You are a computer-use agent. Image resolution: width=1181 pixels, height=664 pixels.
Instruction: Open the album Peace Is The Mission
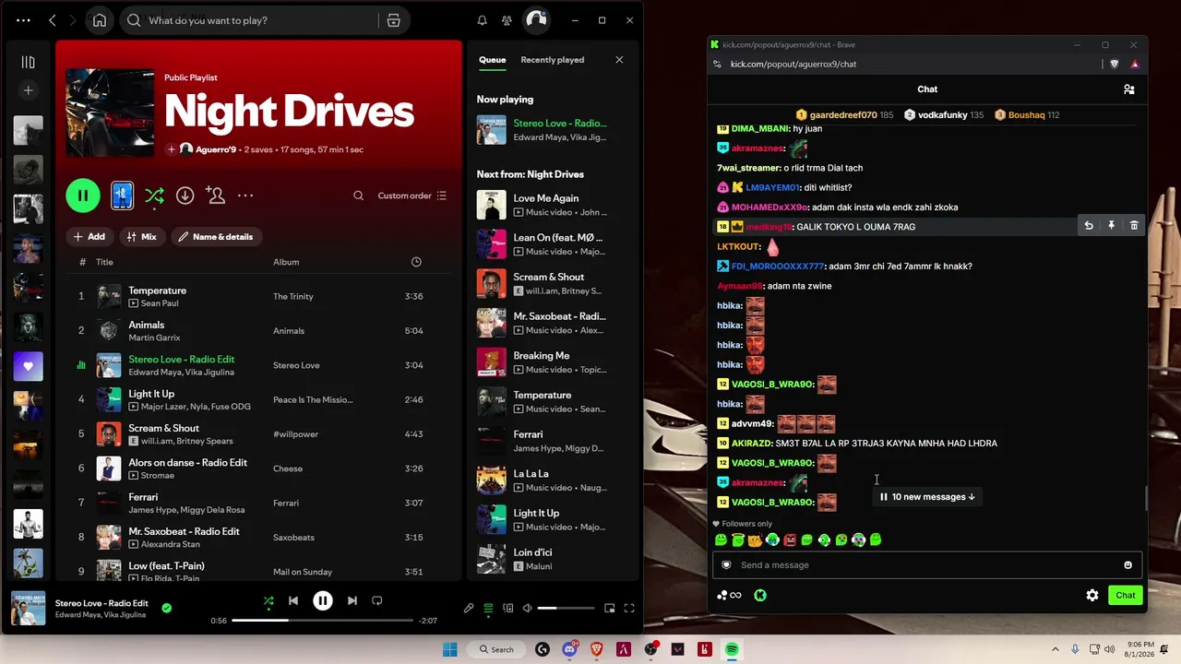(313, 399)
